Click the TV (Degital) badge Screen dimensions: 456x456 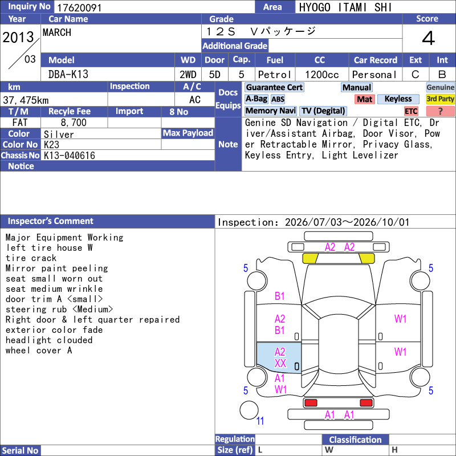(323, 111)
